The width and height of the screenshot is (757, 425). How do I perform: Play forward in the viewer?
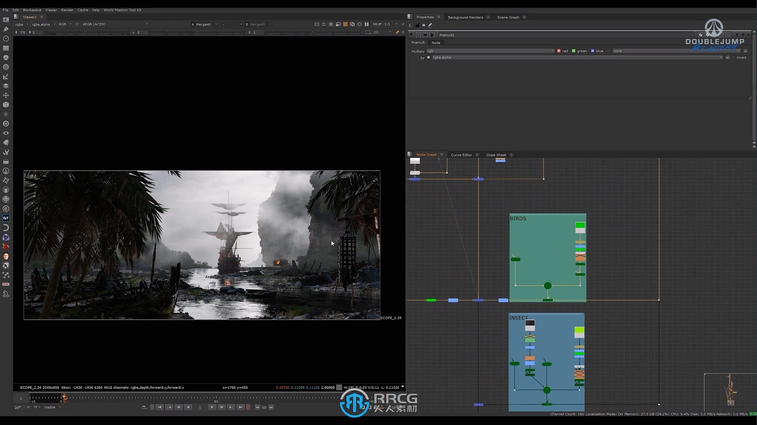[212, 407]
